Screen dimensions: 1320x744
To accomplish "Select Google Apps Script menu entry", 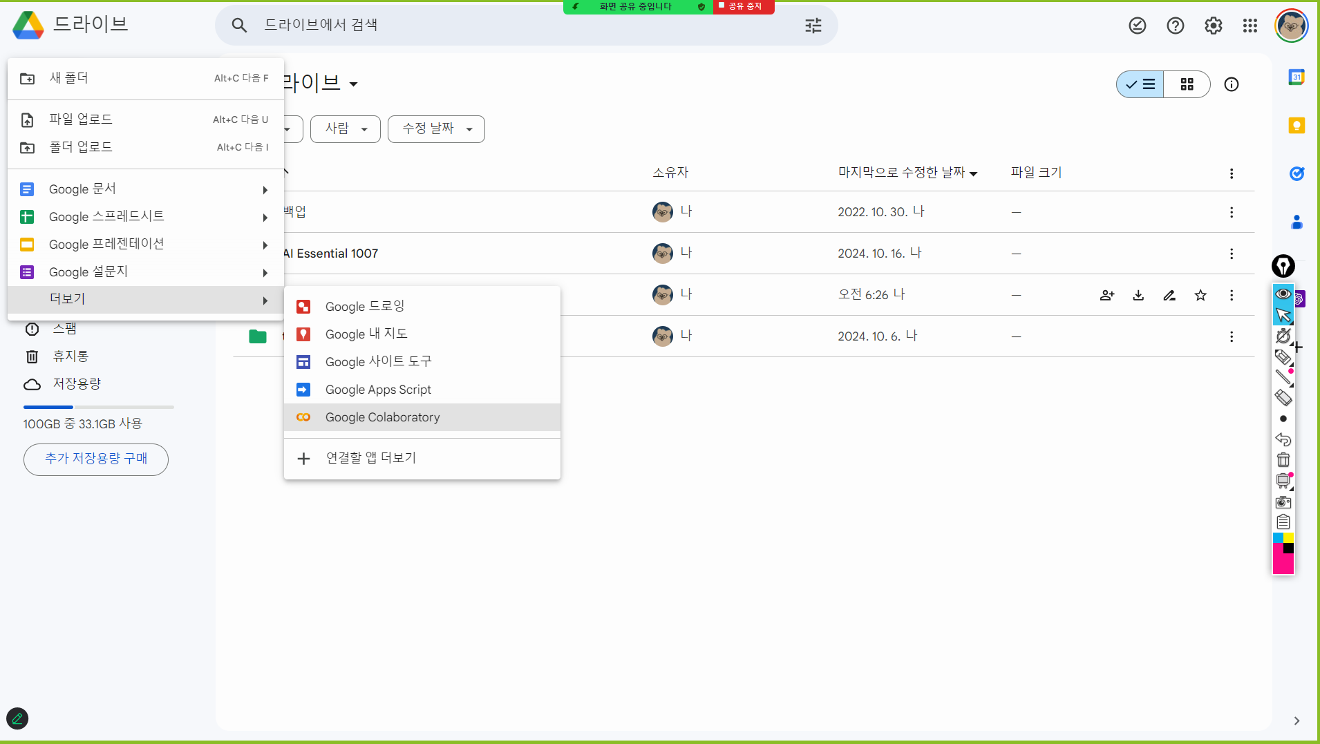I will click(378, 390).
